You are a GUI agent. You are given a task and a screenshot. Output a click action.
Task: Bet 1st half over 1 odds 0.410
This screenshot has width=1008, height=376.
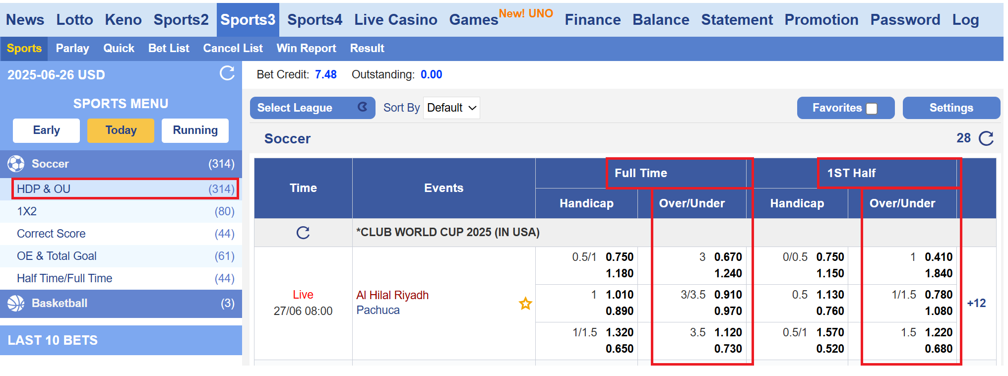point(939,257)
